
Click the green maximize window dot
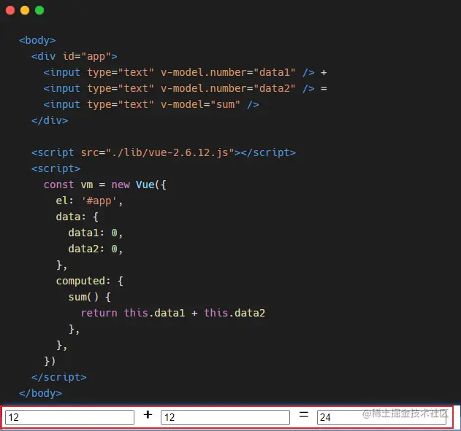tap(39, 10)
